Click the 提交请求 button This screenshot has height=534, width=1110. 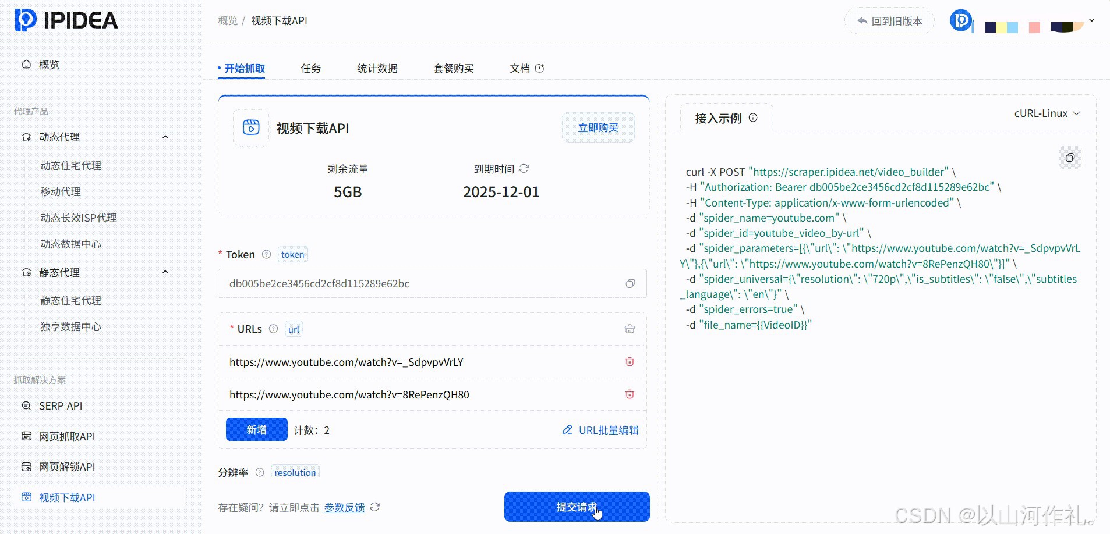577,507
